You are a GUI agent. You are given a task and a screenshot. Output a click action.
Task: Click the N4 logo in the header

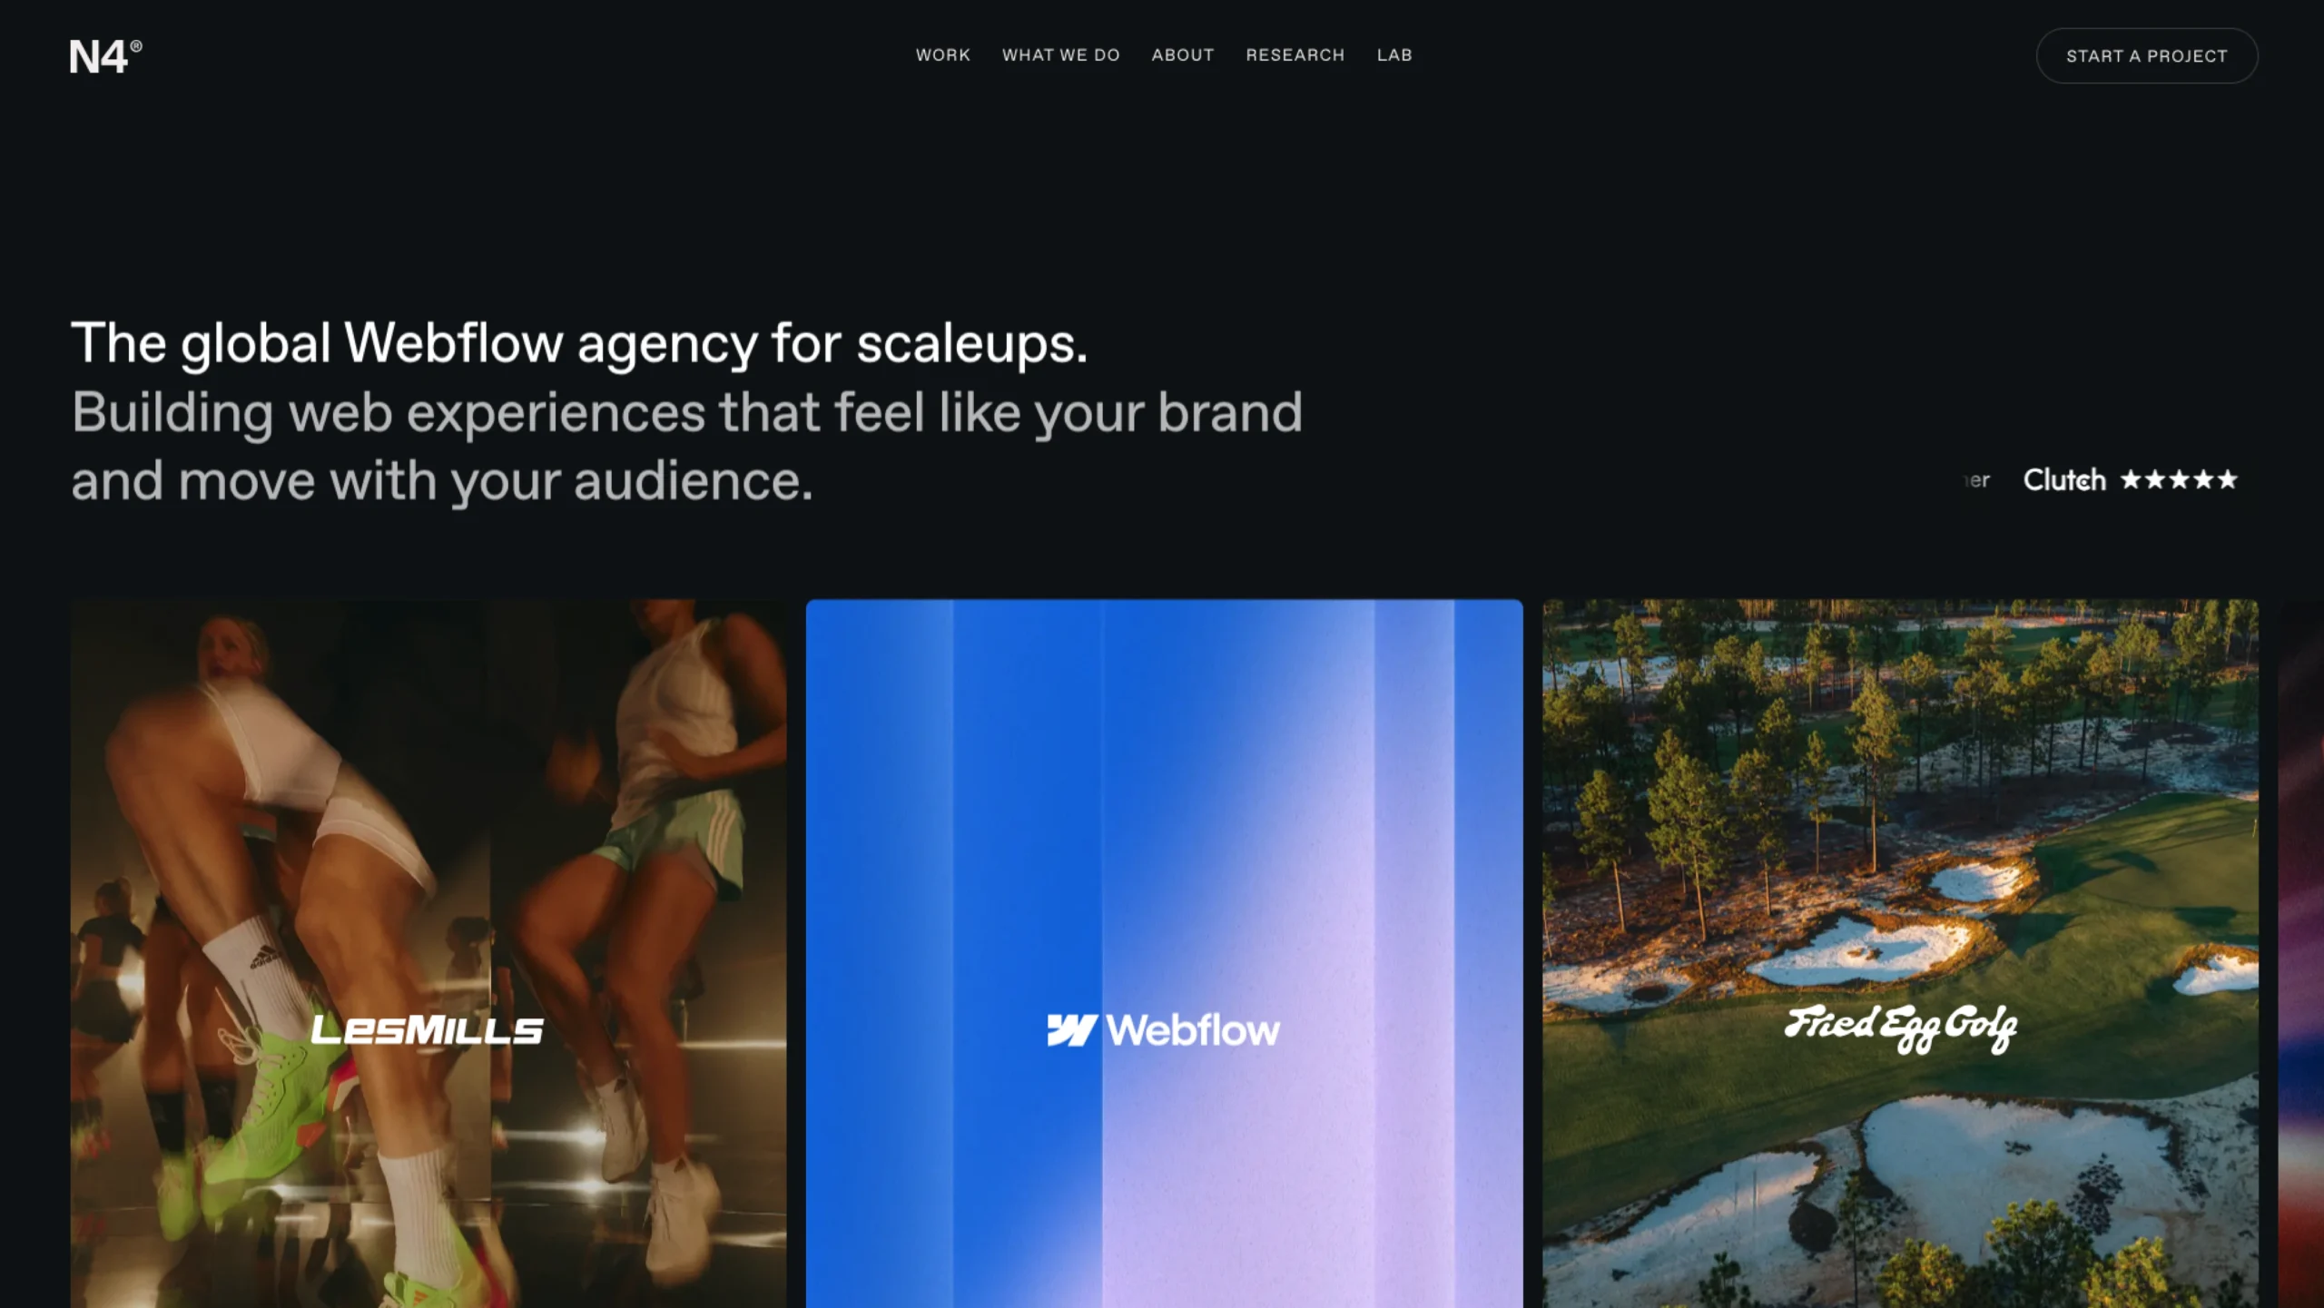coord(106,56)
